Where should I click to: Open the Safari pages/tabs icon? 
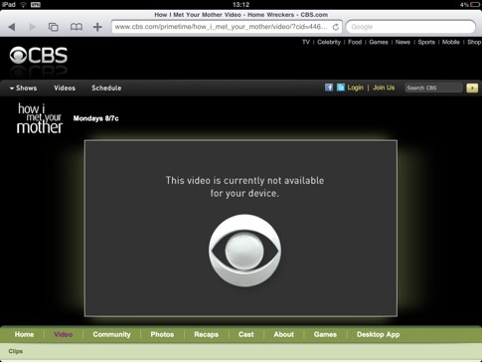click(x=54, y=27)
